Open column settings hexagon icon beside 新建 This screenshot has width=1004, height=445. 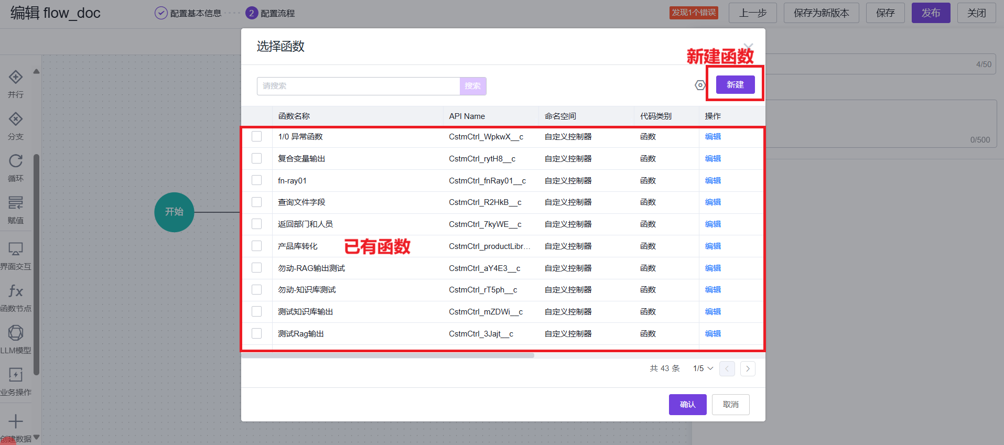click(700, 85)
